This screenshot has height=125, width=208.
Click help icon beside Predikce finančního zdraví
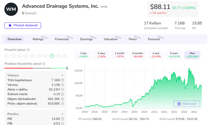(44, 64)
